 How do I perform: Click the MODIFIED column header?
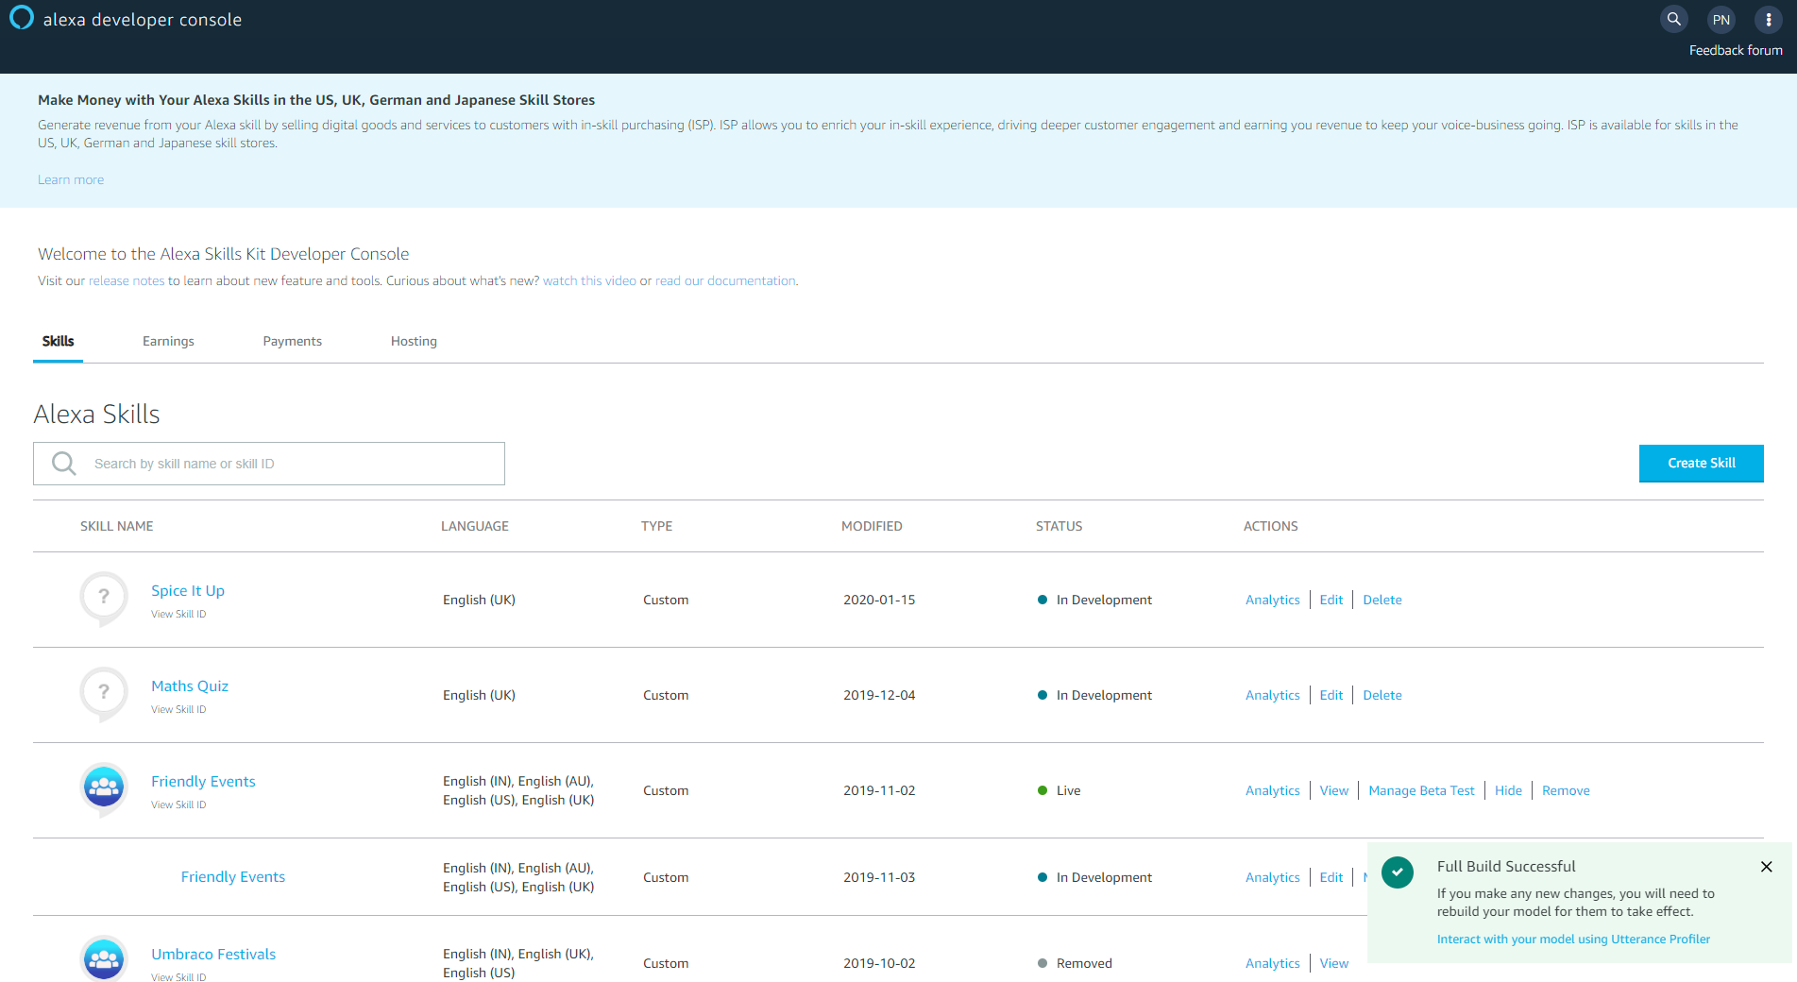click(872, 526)
